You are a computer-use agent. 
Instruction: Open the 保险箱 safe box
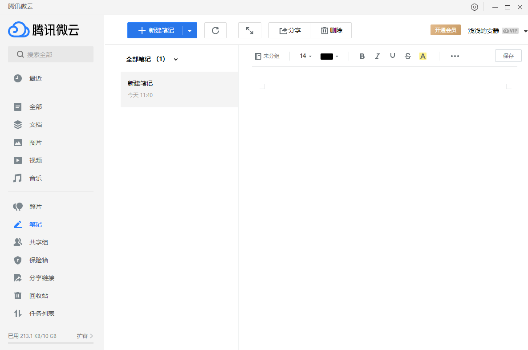(x=38, y=260)
